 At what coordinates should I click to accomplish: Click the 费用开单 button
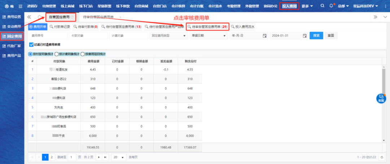[x=38, y=27]
